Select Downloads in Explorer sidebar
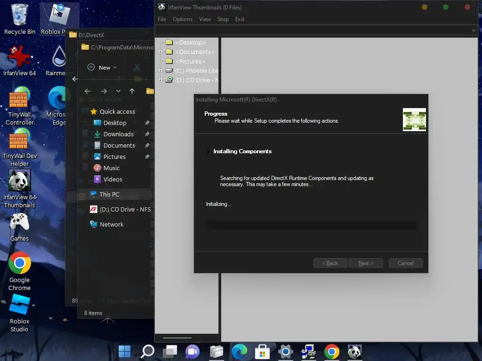 pyautogui.click(x=114, y=134)
